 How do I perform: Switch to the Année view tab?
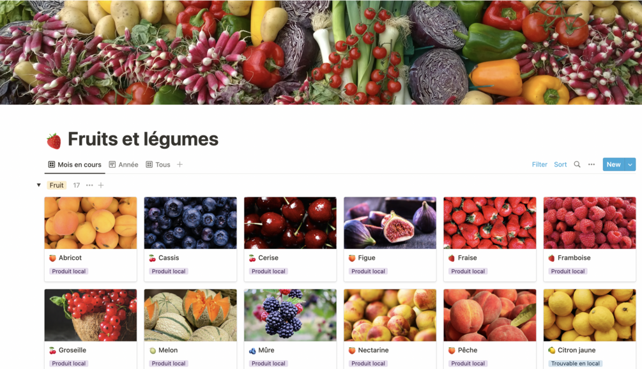[x=124, y=165]
